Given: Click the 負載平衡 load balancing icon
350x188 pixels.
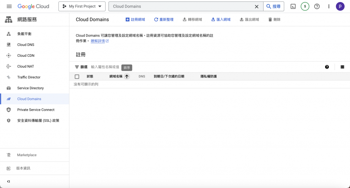Looking at the screenshot, I should coord(9,34).
